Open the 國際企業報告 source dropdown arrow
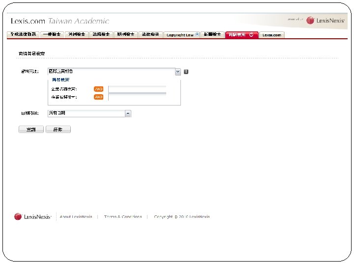 click(x=178, y=72)
